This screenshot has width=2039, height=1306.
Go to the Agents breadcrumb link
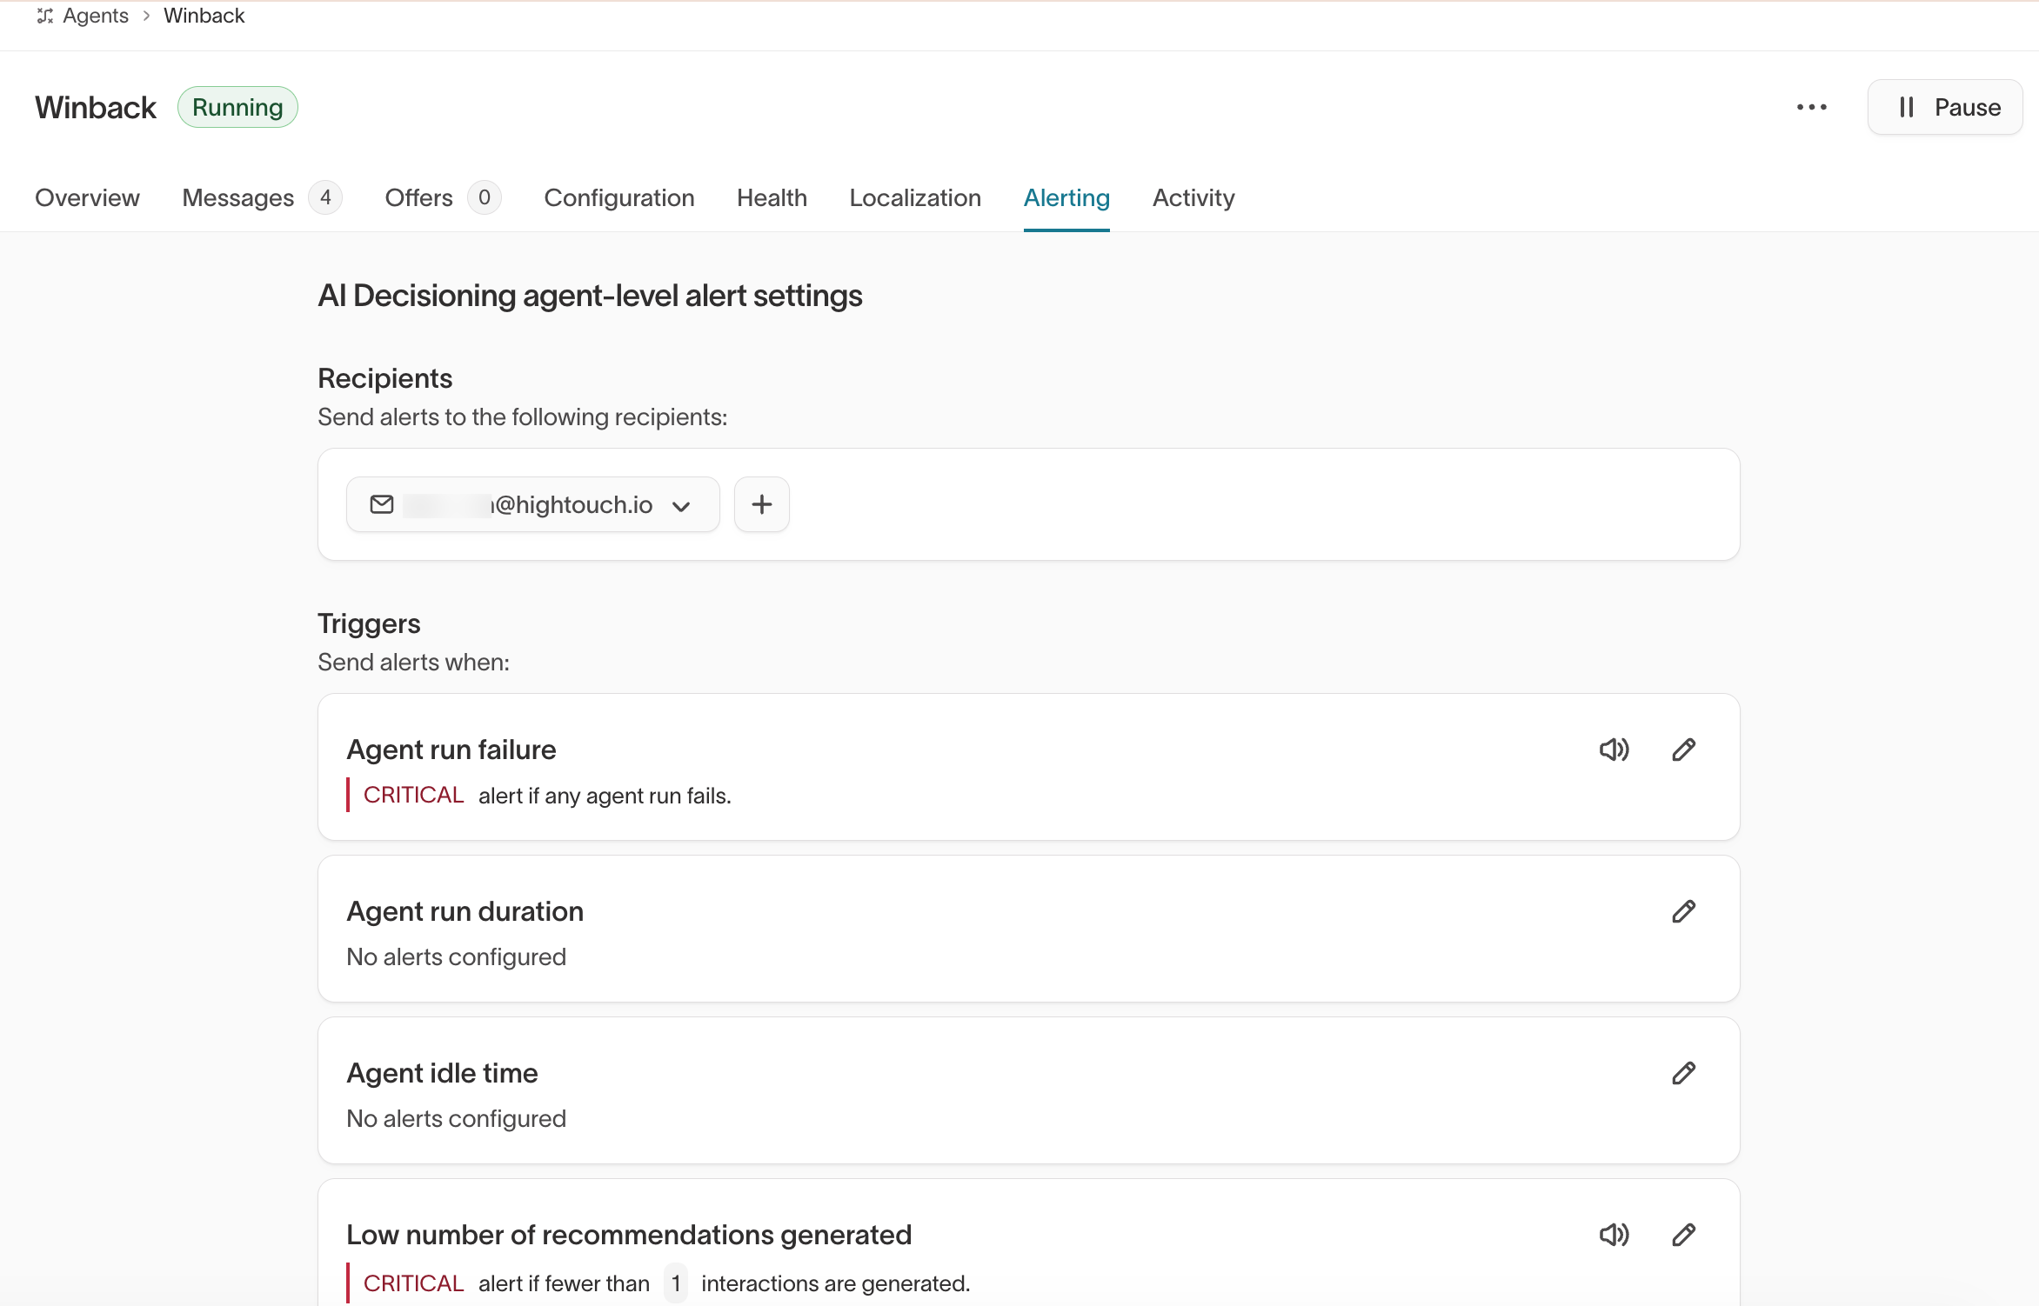tap(96, 16)
